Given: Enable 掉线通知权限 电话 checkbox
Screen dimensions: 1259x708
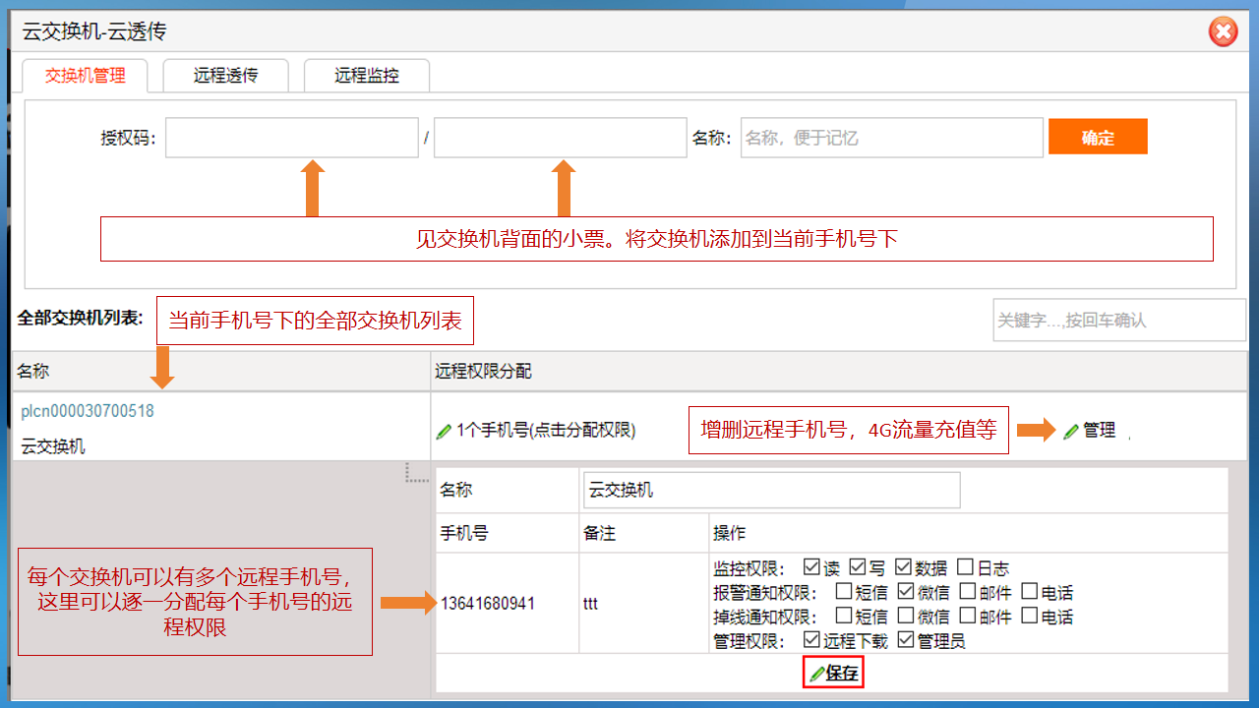Looking at the screenshot, I should click(1029, 617).
